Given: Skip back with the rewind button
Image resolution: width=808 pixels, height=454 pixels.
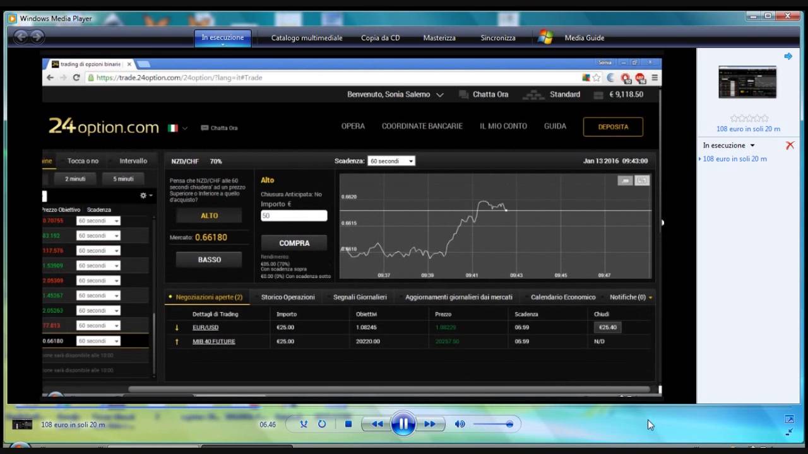Looking at the screenshot, I should [377, 424].
